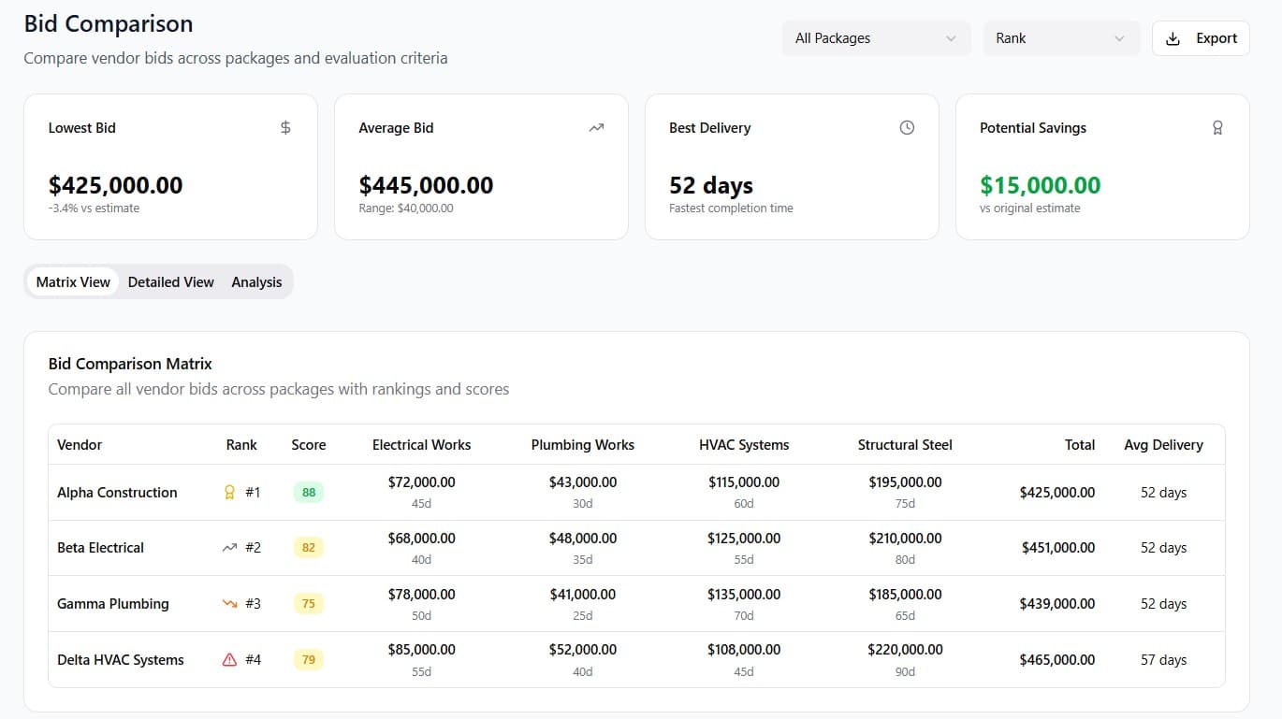Open the Rank sort dropdown
The height and width of the screenshot is (719, 1282).
(1061, 38)
